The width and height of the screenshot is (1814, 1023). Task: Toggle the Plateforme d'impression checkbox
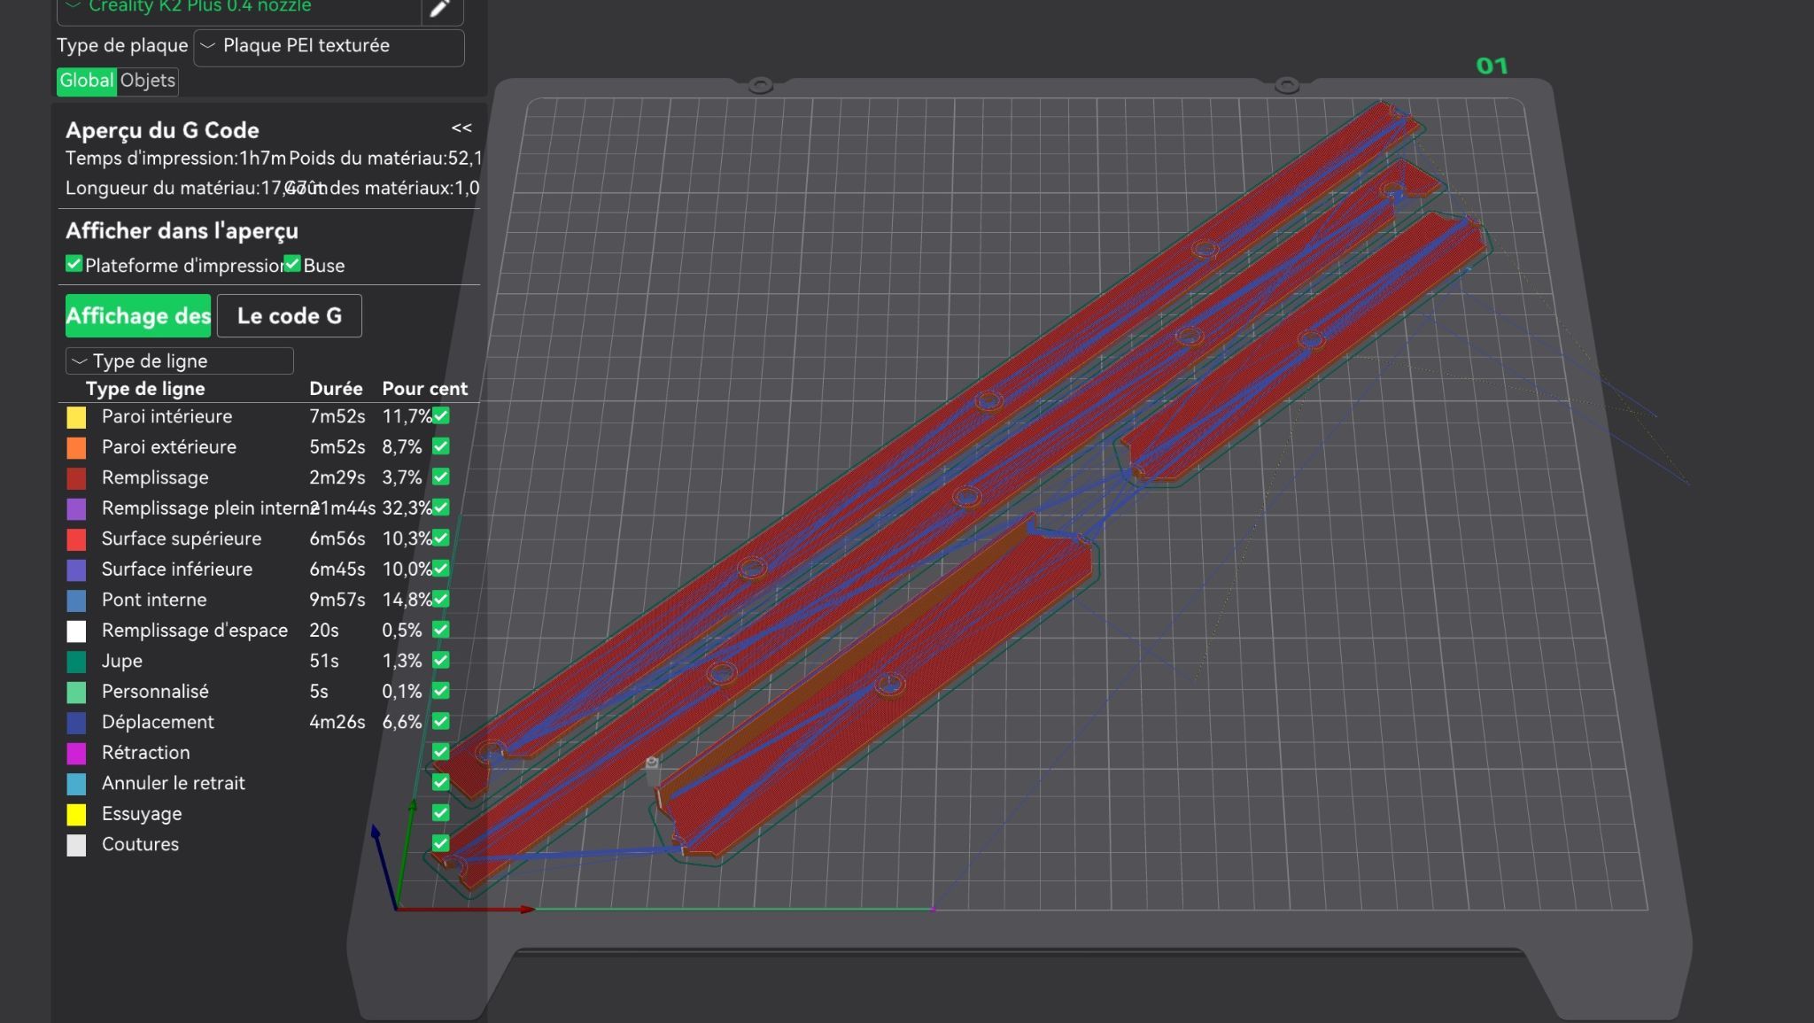(x=74, y=264)
